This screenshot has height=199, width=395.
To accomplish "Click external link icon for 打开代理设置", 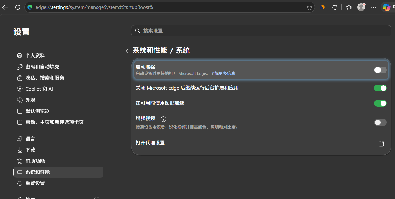I will [381, 144].
